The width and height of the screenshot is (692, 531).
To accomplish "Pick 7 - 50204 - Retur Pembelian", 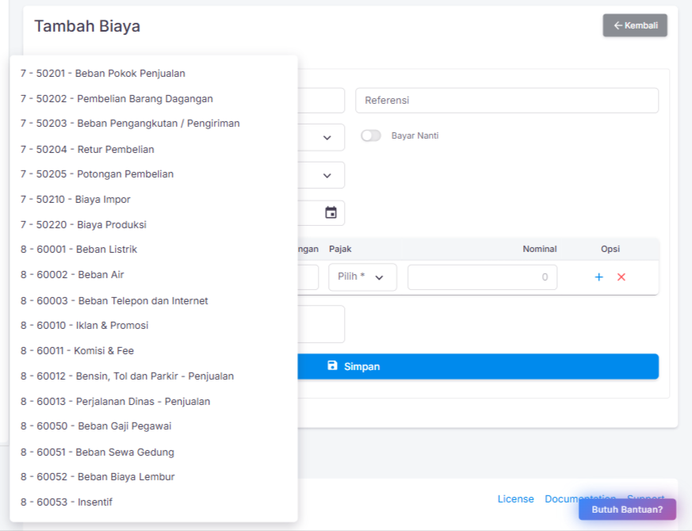I will [87, 150].
